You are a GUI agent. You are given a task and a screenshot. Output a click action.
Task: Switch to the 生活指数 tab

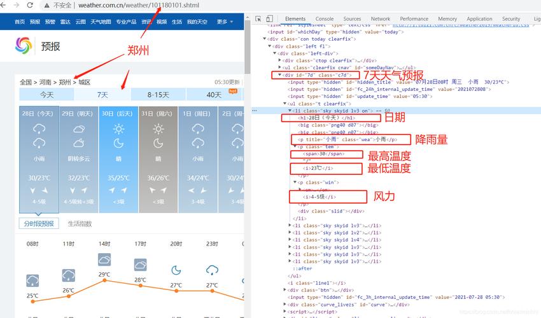pyautogui.click(x=80, y=223)
